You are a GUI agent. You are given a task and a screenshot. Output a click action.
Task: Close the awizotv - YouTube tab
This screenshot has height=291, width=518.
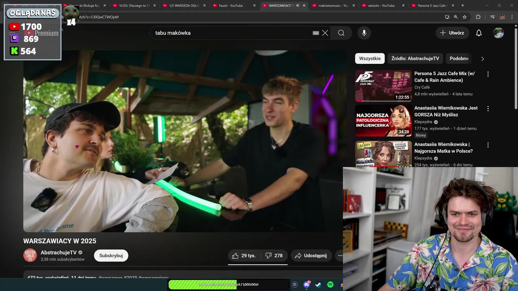pyautogui.click(x=403, y=5)
